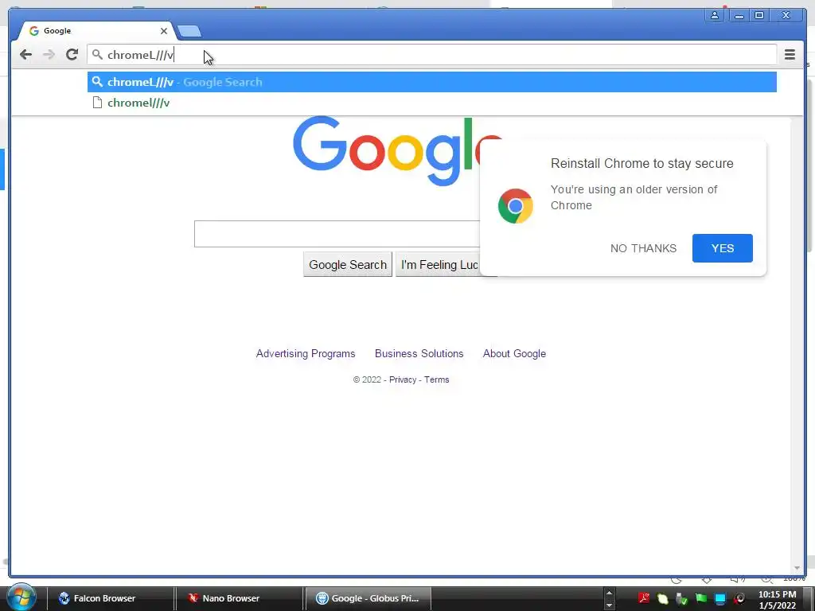Go back with the back arrow
This screenshot has height=611, width=815.
pos(25,55)
